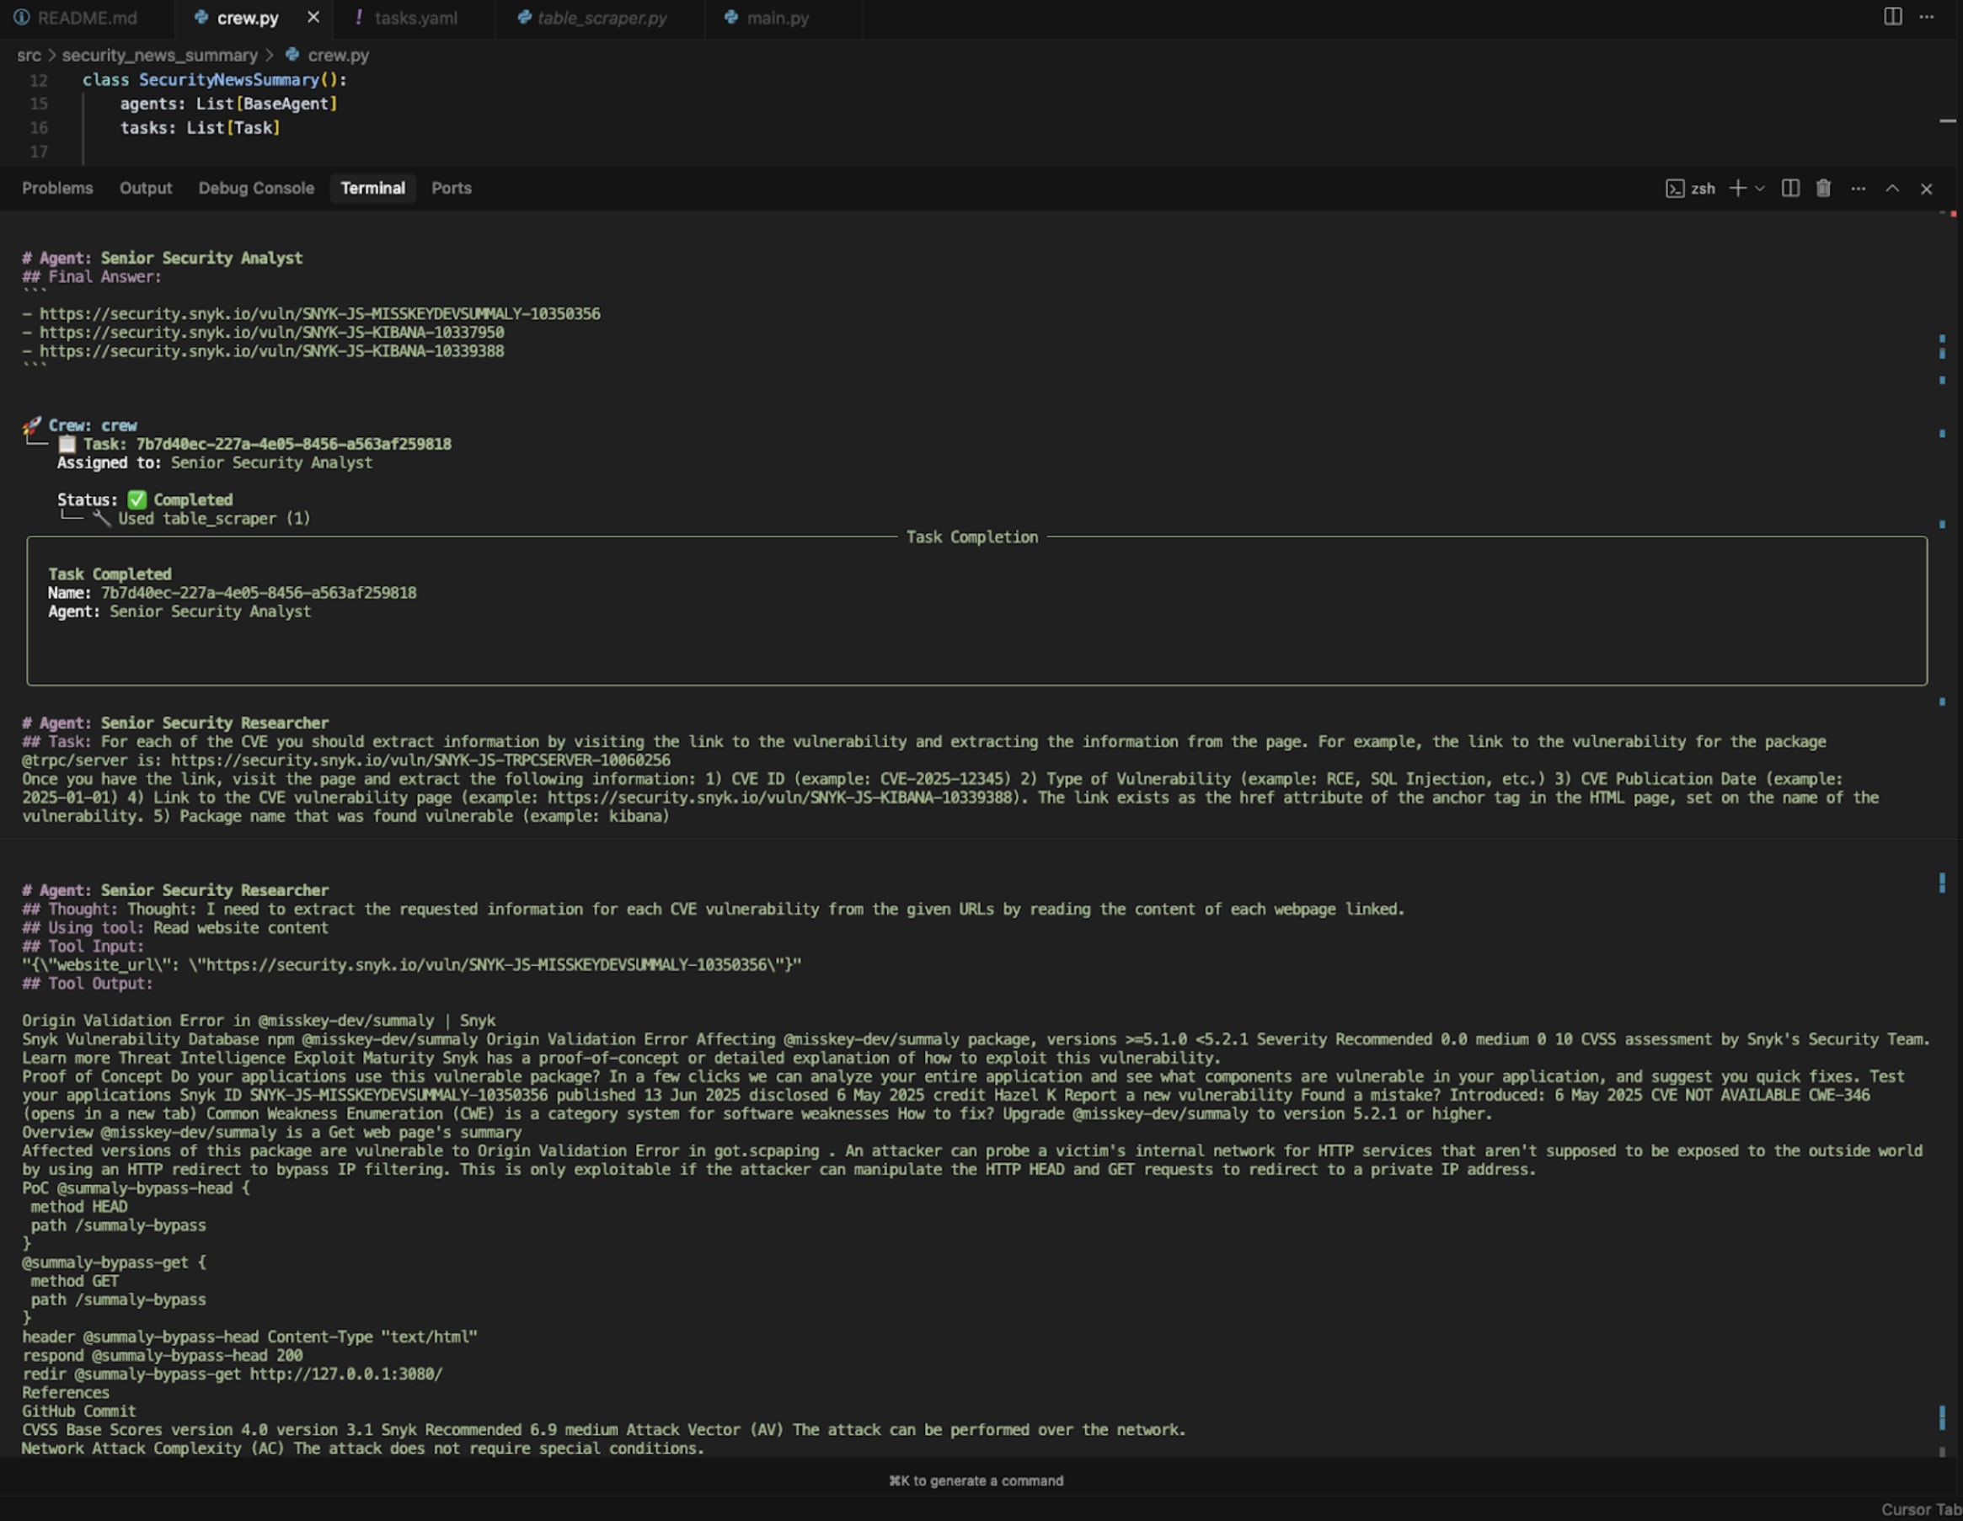This screenshot has height=1521, width=1963.
Task: Click the crew.py breadcrumb item
Action: pos(327,55)
